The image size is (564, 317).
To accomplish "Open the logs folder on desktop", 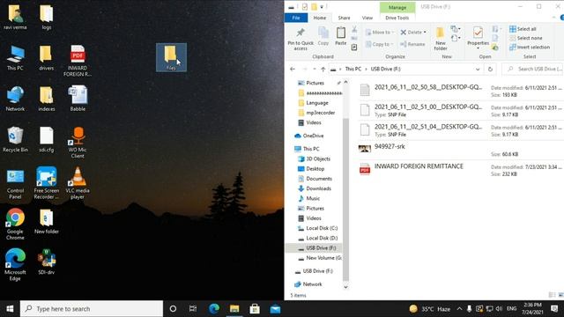I will (47, 17).
